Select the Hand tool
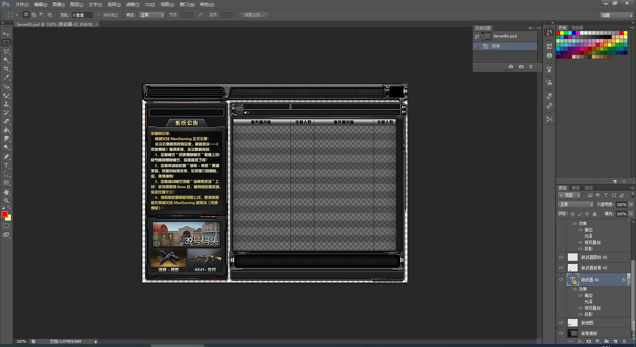 click(6, 192)
